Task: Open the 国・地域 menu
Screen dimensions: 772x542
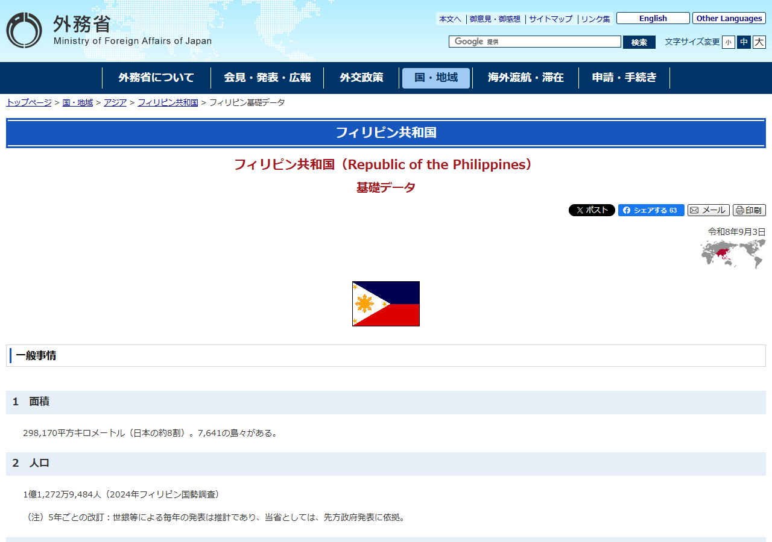Action: click(436, 78)
